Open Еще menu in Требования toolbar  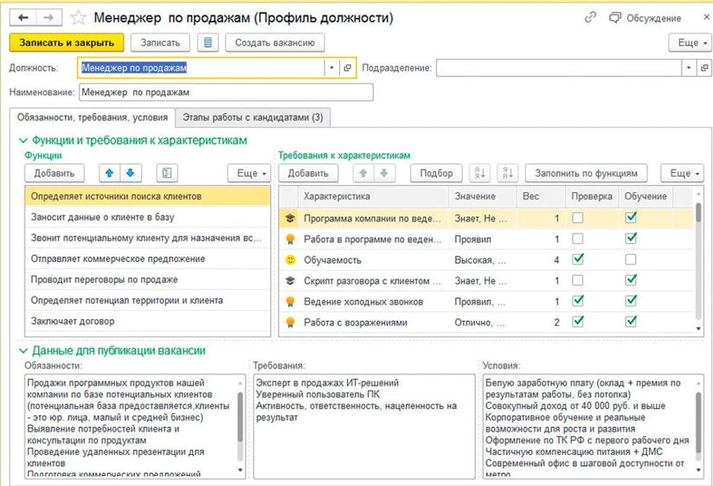(683, 173)
